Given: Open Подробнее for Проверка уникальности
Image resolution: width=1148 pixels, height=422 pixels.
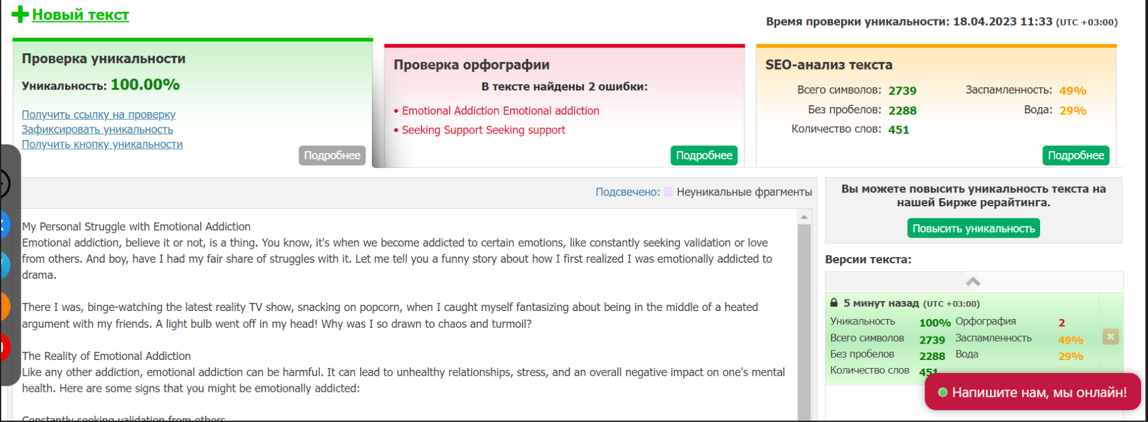Looking at the screenshot, I should [332, 155].
